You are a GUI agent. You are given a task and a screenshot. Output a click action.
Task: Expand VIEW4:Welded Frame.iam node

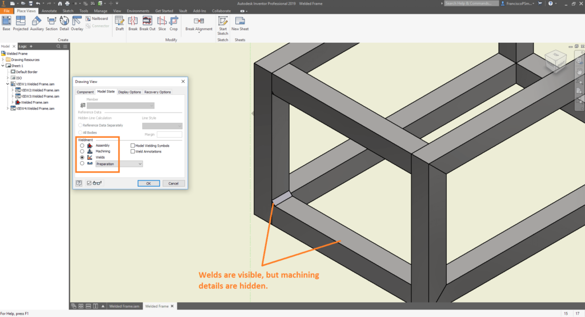8,109
